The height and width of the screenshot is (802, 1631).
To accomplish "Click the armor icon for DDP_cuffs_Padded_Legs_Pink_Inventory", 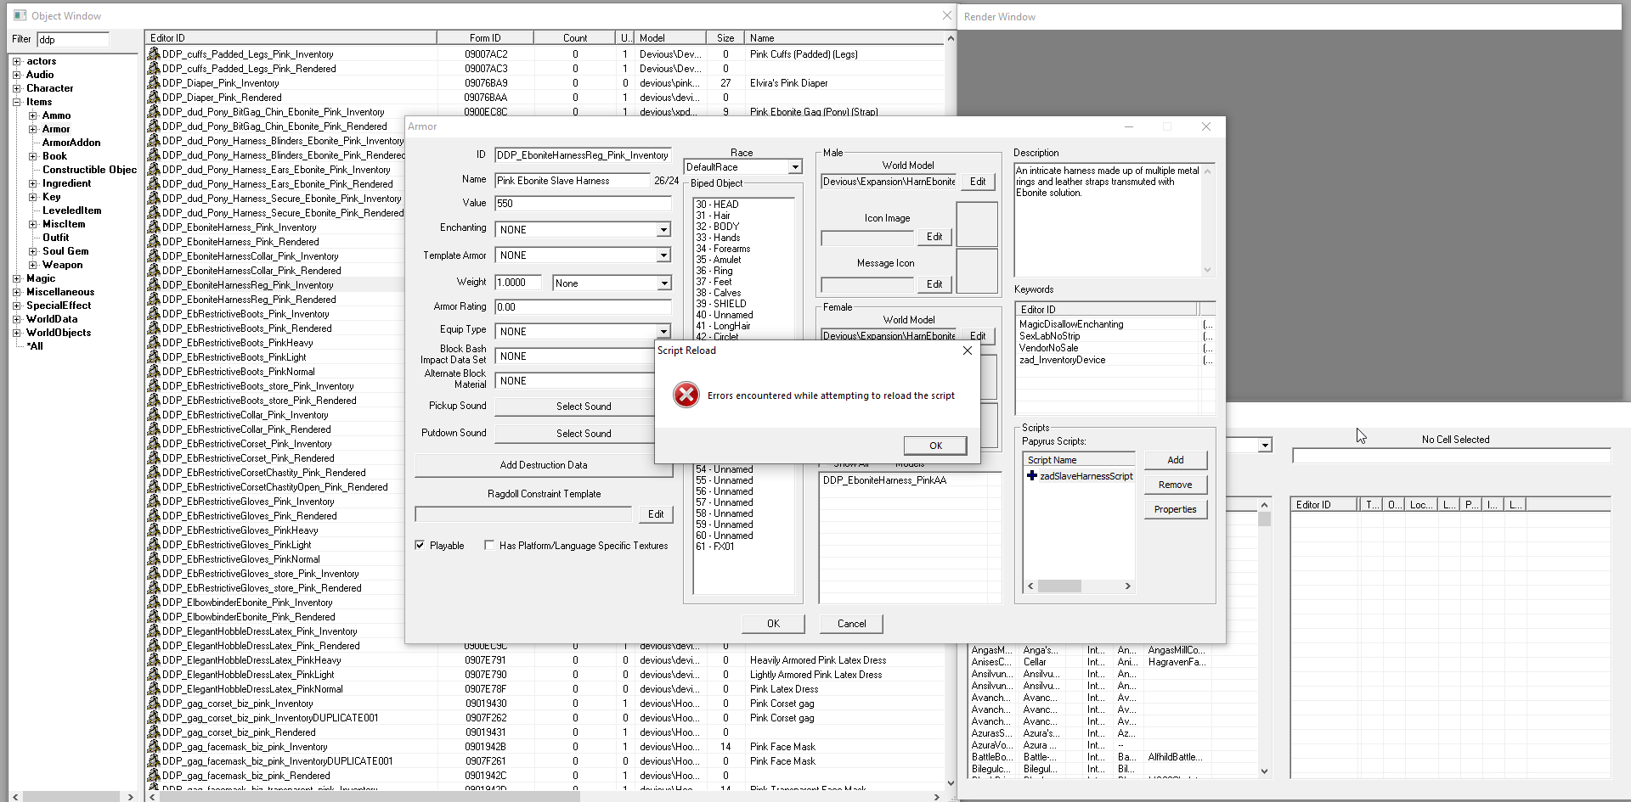I will click(154, 53).
